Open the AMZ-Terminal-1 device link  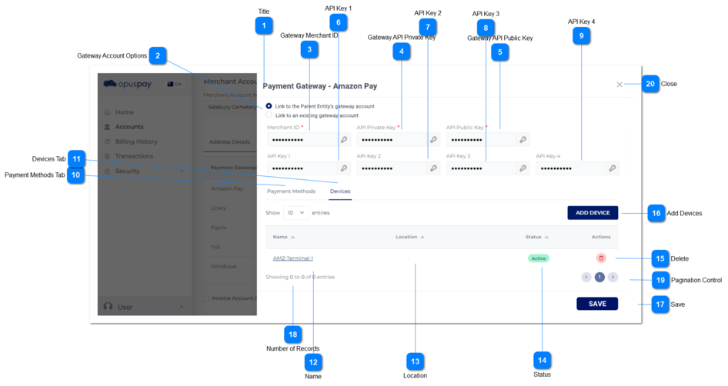pos(293,258)
